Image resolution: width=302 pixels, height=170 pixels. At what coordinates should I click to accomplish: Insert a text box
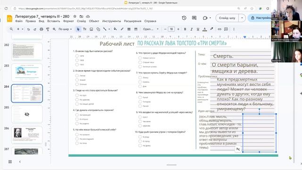[84, 29]
